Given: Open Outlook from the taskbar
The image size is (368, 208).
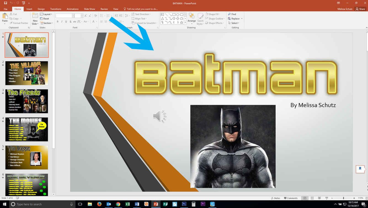Looking at the screenshot, I should click(x=109, y=204).
